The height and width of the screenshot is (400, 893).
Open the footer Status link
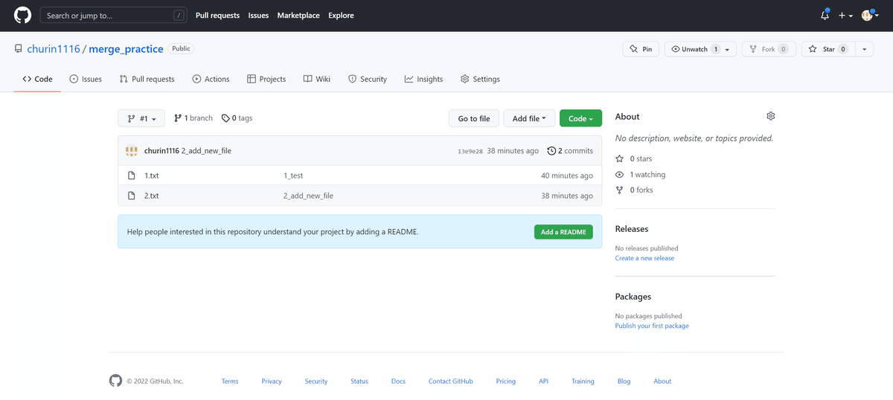coord(359,381)
